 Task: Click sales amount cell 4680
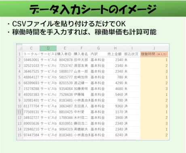[x=115, y=89]
